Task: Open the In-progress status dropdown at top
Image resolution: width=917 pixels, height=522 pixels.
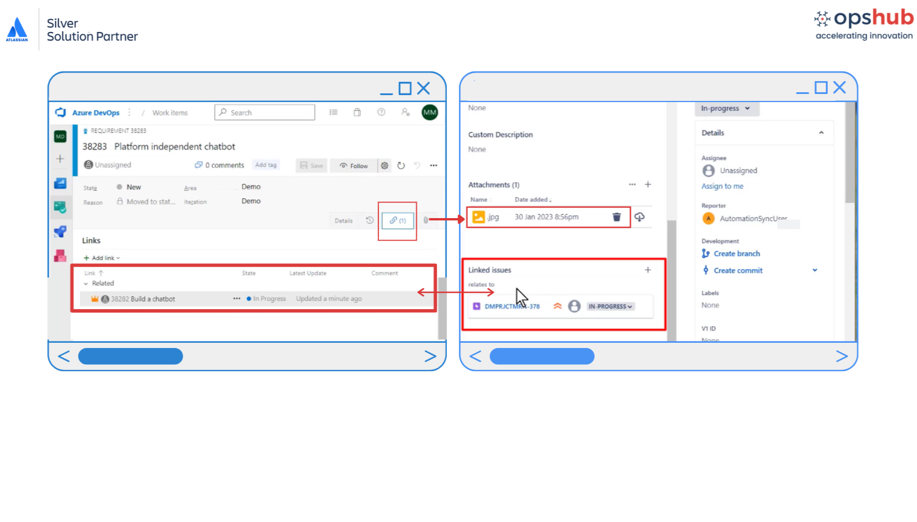Action: pos(726,108)
